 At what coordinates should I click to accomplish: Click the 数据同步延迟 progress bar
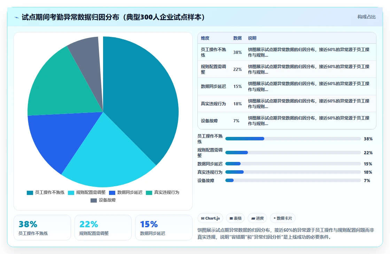pyautogui.click(x=293, y=164)
